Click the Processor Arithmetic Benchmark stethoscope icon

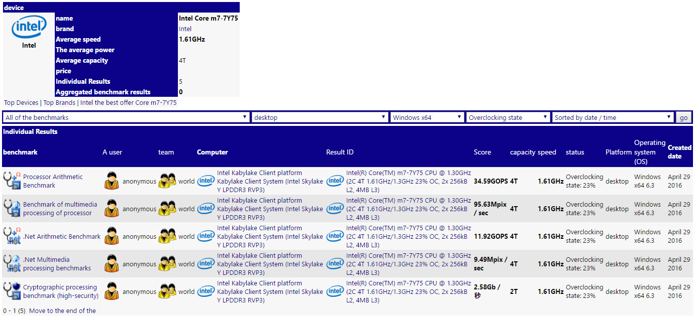click(12, 181)
